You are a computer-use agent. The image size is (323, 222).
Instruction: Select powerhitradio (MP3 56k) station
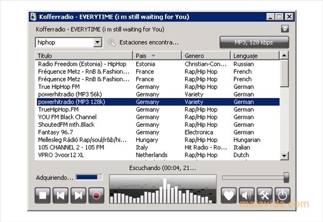(x=158, y=95)
